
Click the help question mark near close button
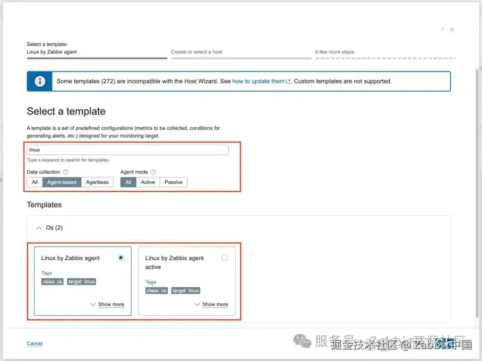442,29
